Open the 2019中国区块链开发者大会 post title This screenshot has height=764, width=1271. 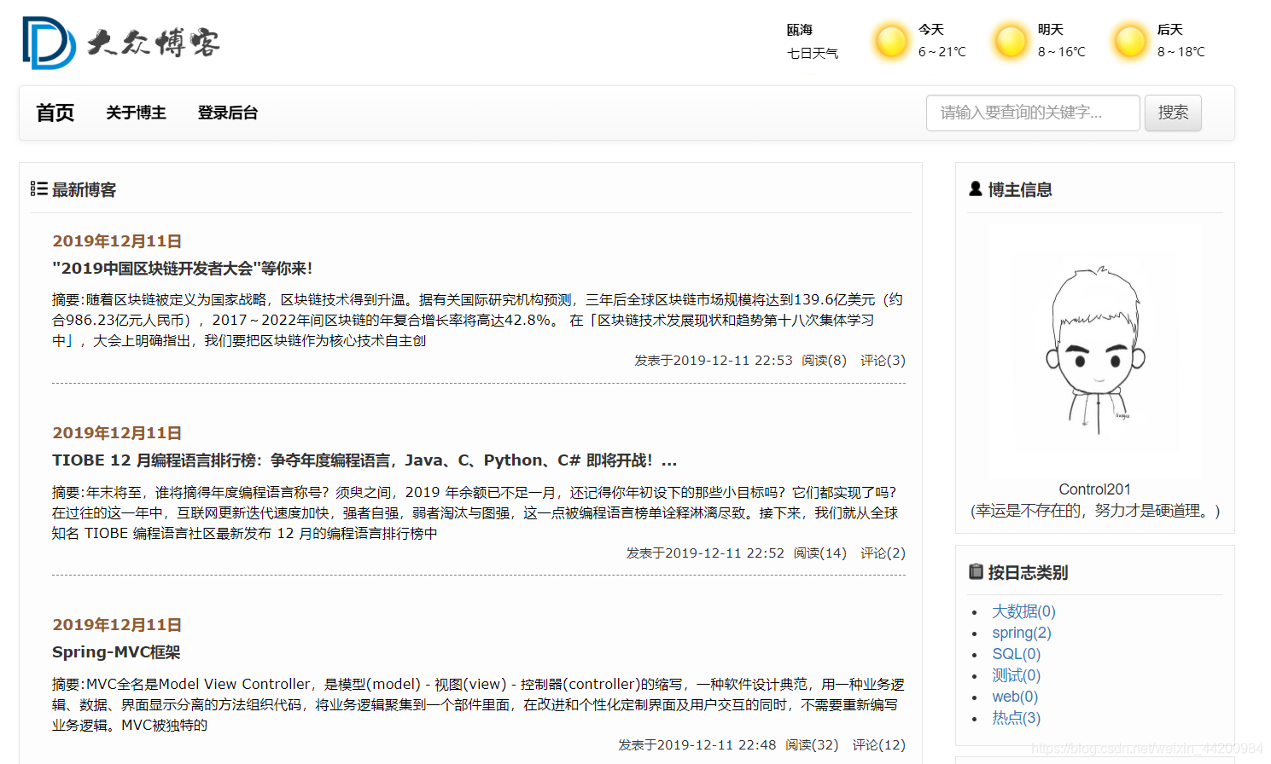point(183,269)
